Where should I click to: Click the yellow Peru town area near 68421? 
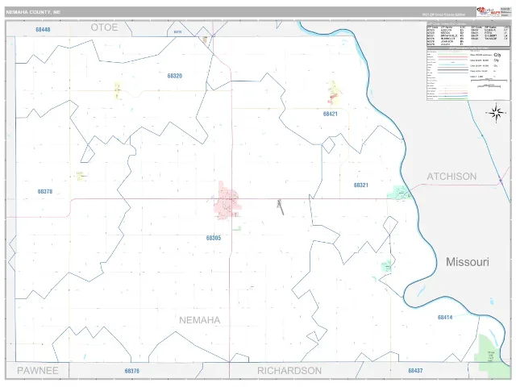pos(333,92)
